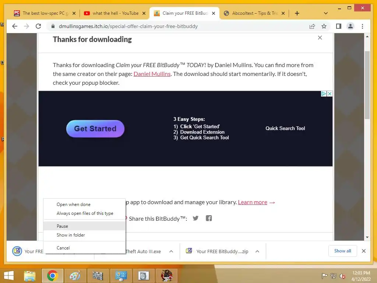Reload the current page

tap(38, 26)
